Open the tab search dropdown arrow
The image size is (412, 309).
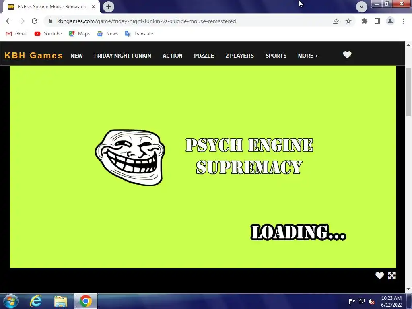pyautogui.click(x=362, y=7)
